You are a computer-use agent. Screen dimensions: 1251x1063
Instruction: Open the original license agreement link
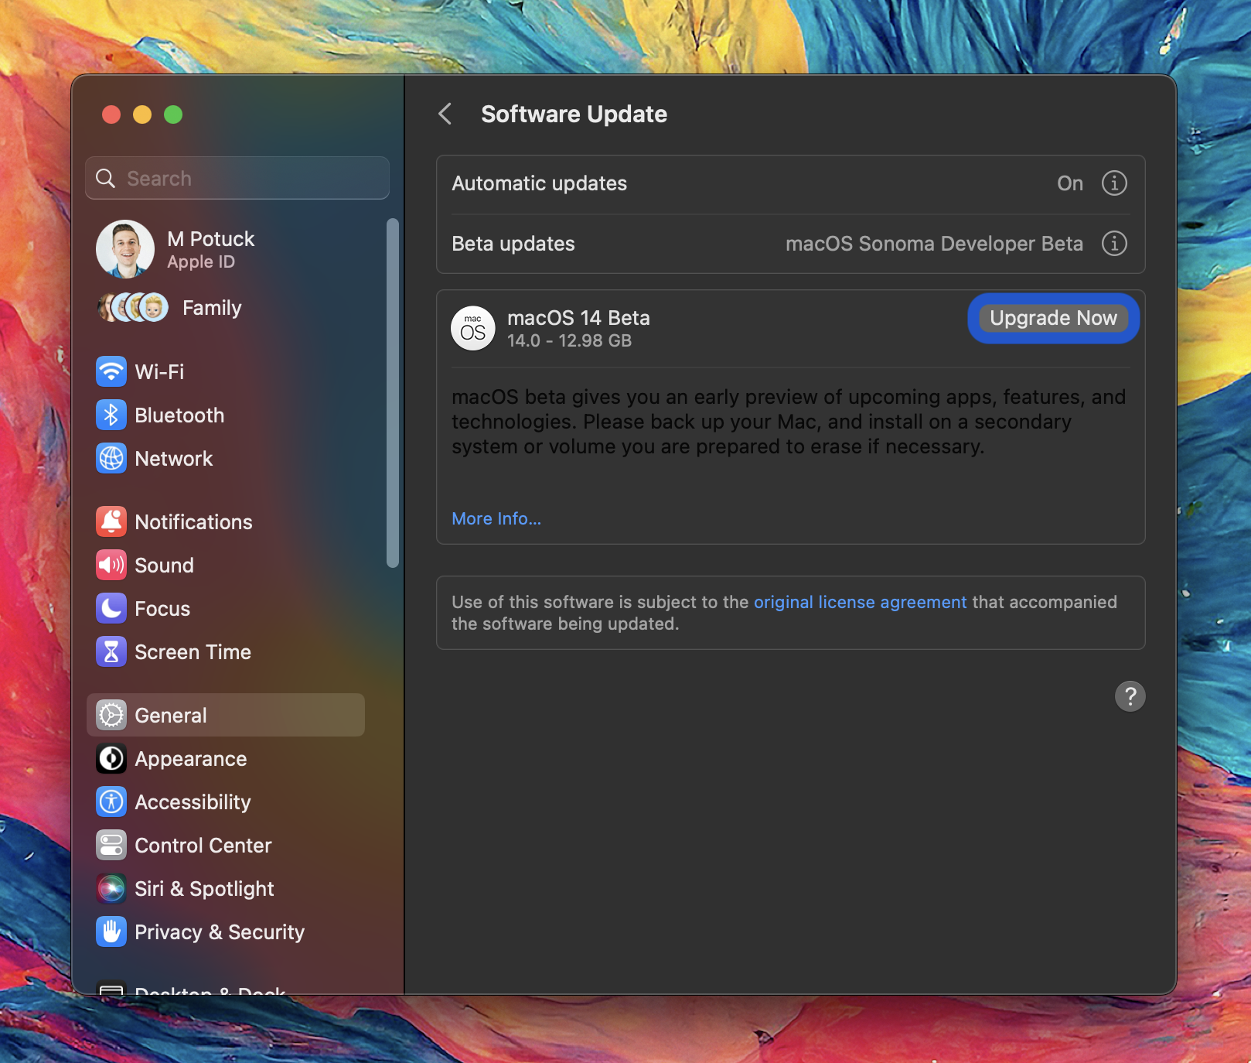pos(860,602)
